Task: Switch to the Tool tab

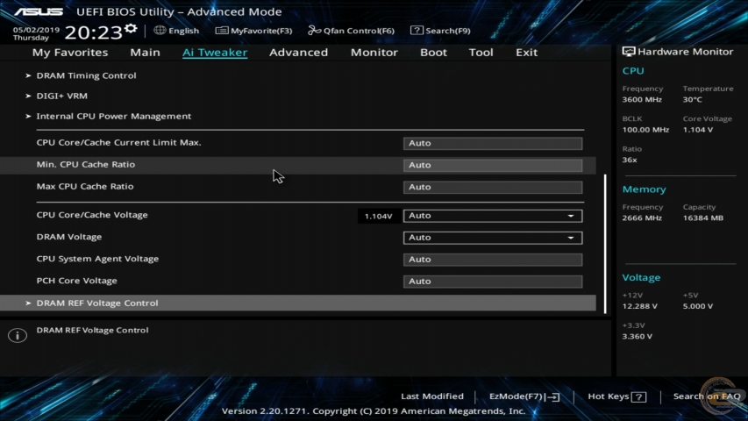Action: (481, 53)
